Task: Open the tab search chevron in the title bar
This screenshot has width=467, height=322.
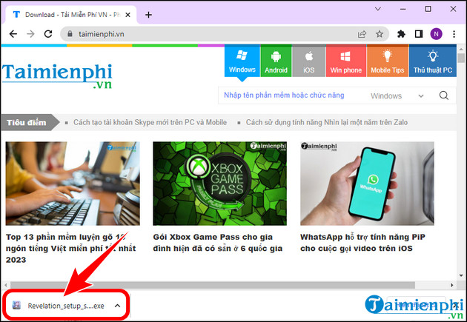Action: click(377, 9)
